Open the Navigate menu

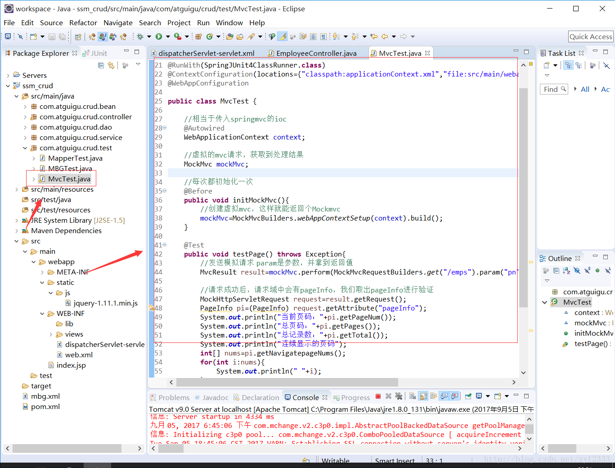coord(118,22)
